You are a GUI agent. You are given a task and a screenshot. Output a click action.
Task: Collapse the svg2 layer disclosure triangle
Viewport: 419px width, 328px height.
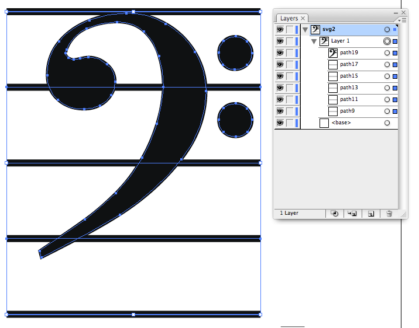point(305,29)
